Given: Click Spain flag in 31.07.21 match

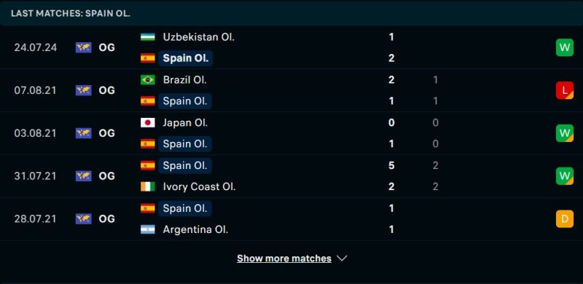Looking at the screenshot, I should click(148, 165).
